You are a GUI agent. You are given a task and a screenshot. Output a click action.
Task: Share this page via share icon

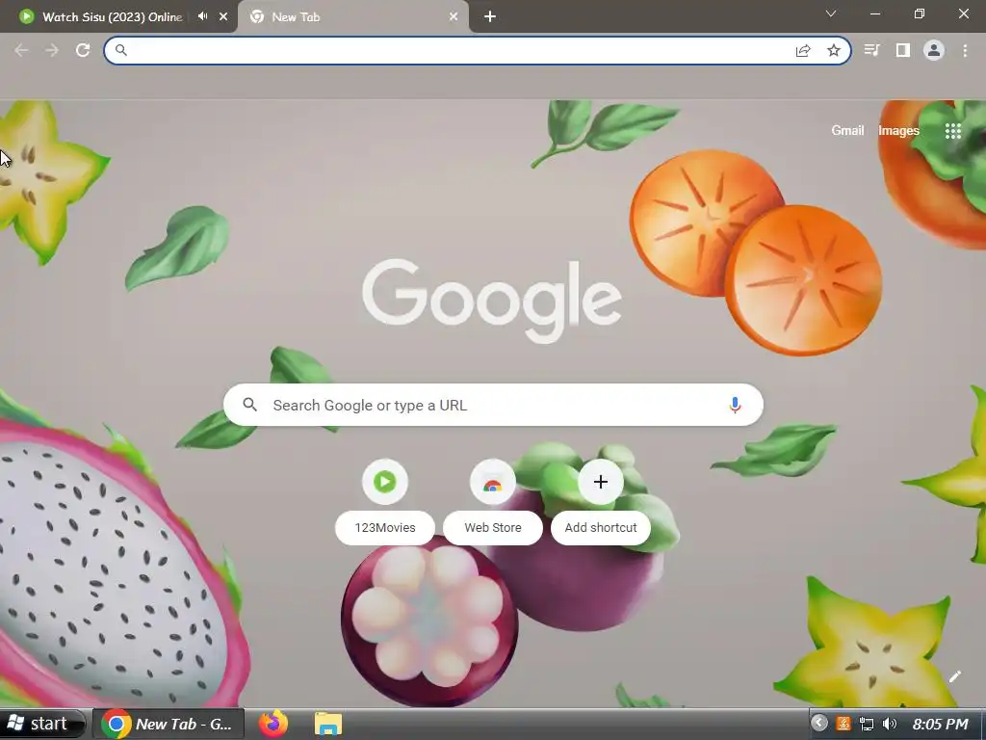click(x=803, y=50)
